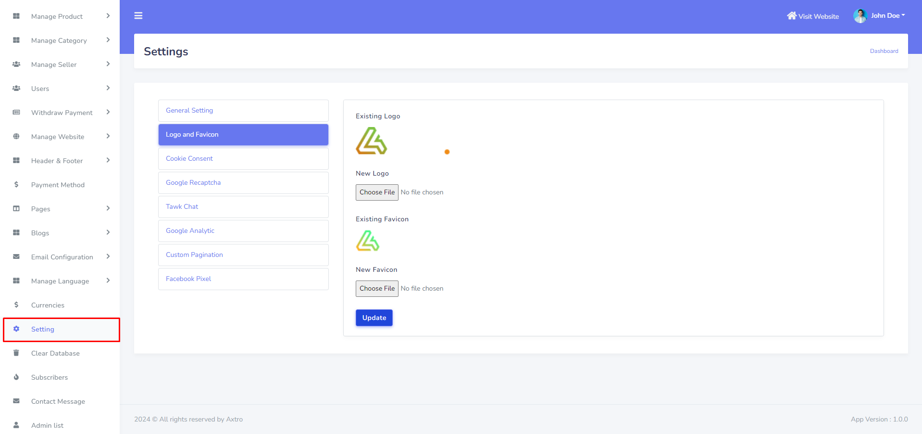Switch to the General Setting tab
The height and width of the screenshot is (434, 922).
click(x=243, y=111)
